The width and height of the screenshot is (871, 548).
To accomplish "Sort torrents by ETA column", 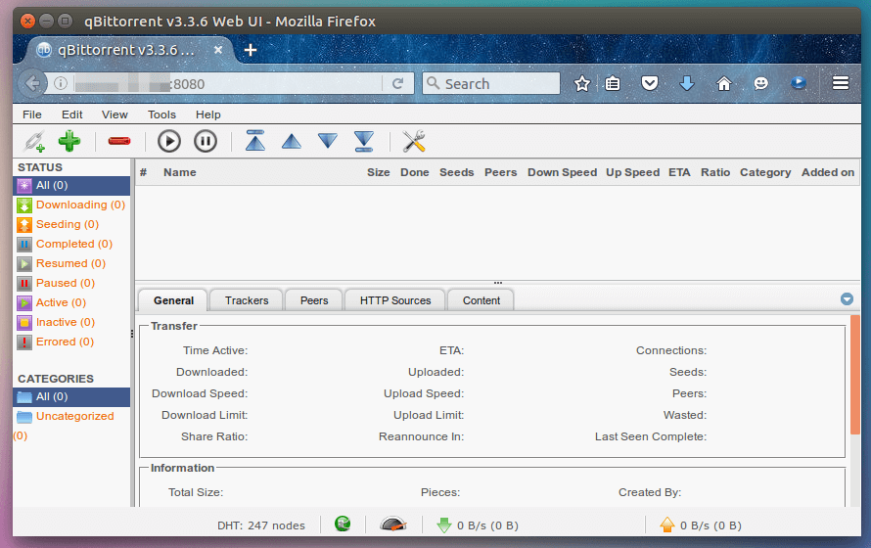I will [679, 172].
